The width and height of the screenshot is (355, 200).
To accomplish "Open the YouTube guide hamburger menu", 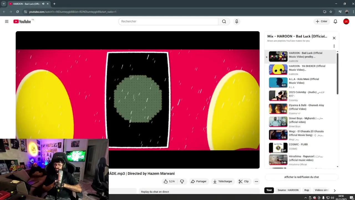I will (7, 21).
